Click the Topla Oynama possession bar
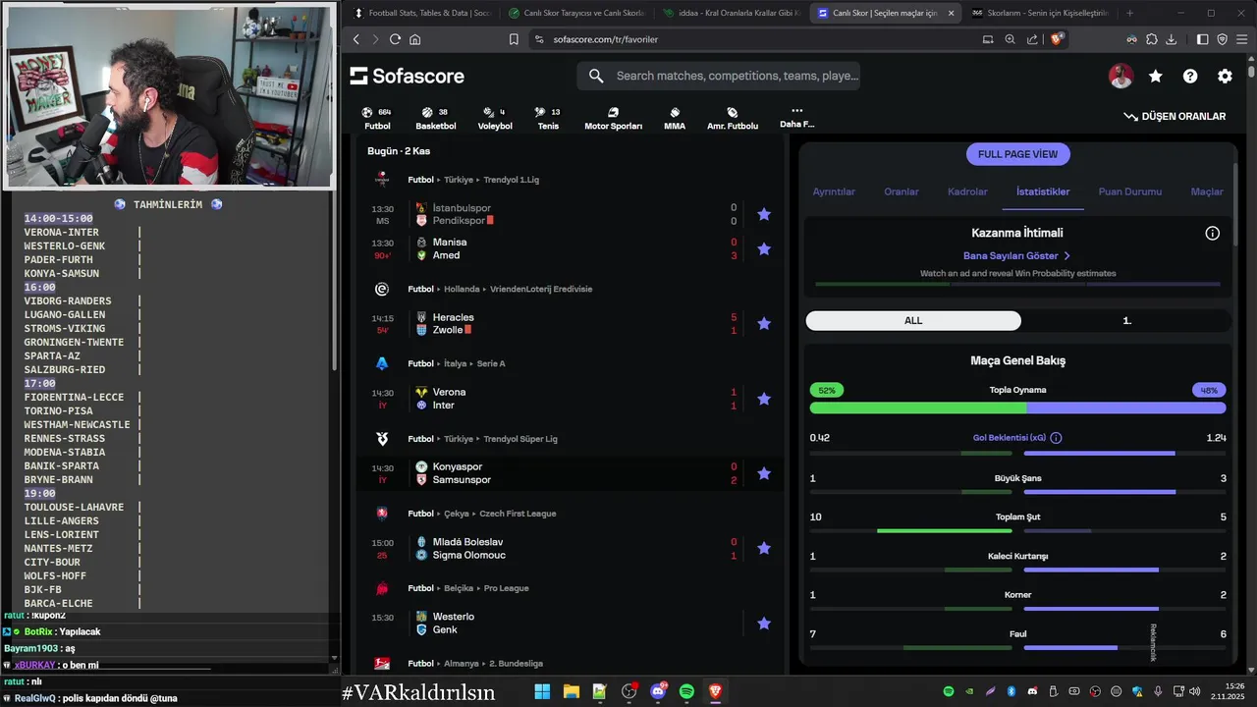 coord(1017,408)
